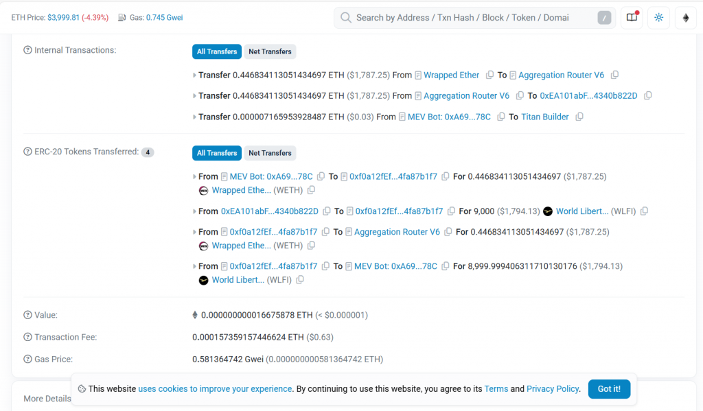Copy Wrapped Ether address in first internal transfer
Image resolution: width=703 pixels, height=411 pixels.
[x=489, y=75]
